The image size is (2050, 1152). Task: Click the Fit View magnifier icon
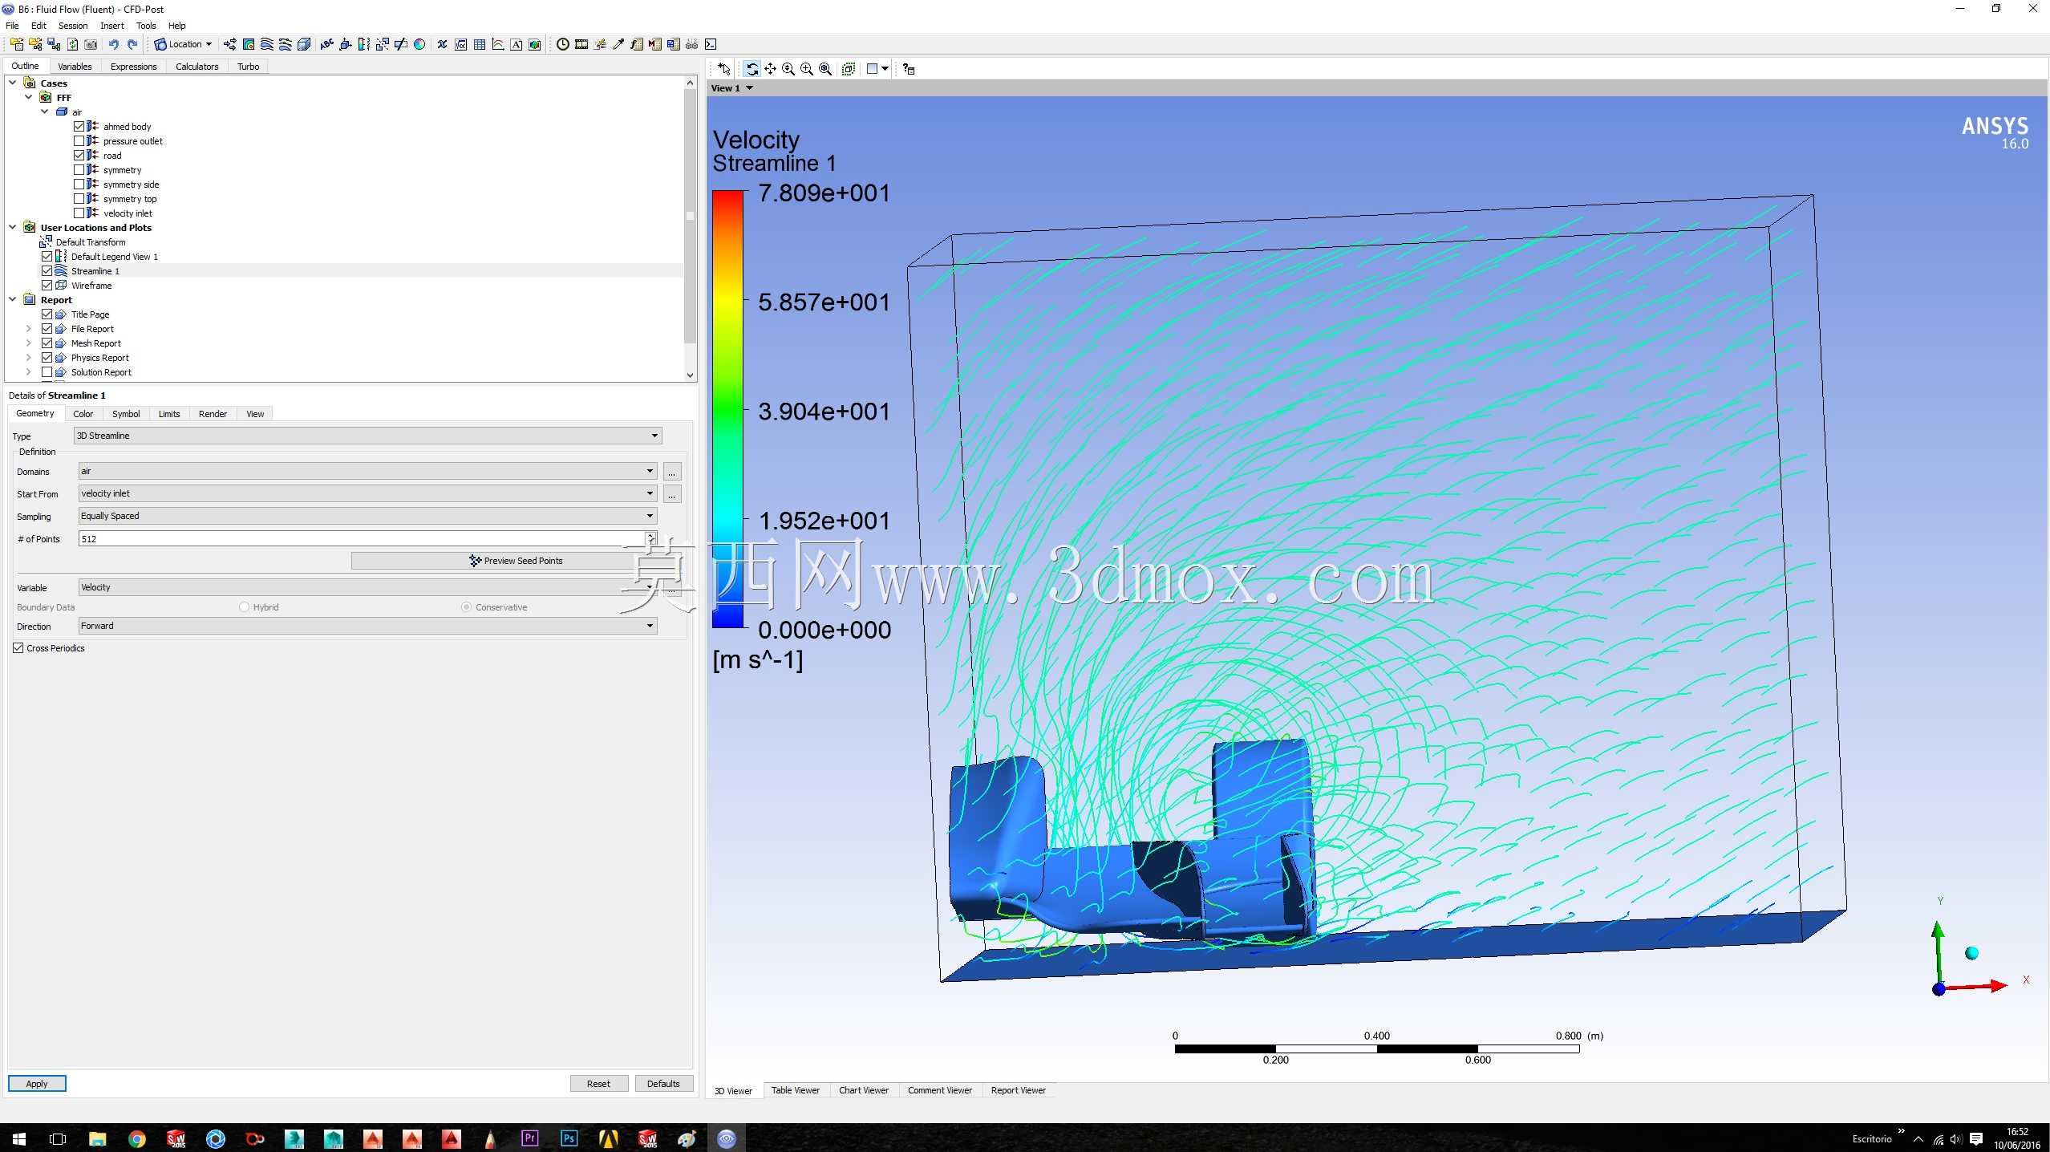click(x=825, y=69)
